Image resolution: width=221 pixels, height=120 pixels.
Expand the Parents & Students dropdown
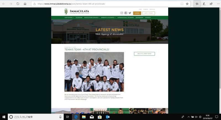click(108, 17)
